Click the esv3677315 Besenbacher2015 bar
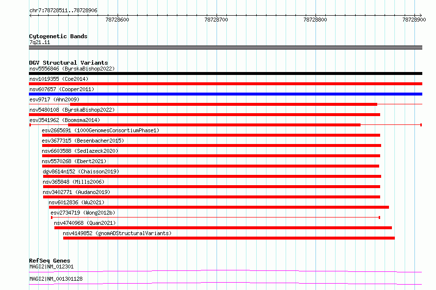The height and width of the screenshot is (290, 436). click(212, 145)
